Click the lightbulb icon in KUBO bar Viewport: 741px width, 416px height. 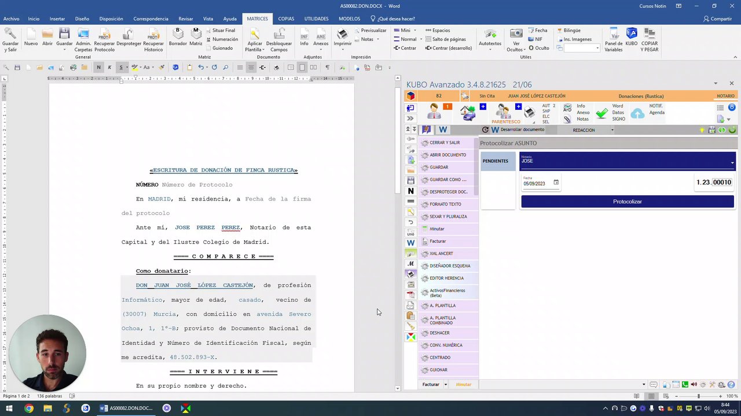click(x=702, y=130)
